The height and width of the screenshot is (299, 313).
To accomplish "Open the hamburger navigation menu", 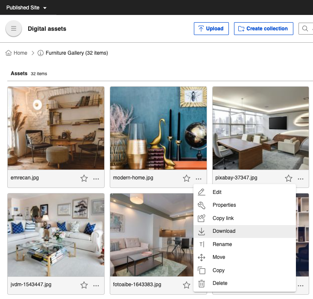I will [x=14, y=28].
